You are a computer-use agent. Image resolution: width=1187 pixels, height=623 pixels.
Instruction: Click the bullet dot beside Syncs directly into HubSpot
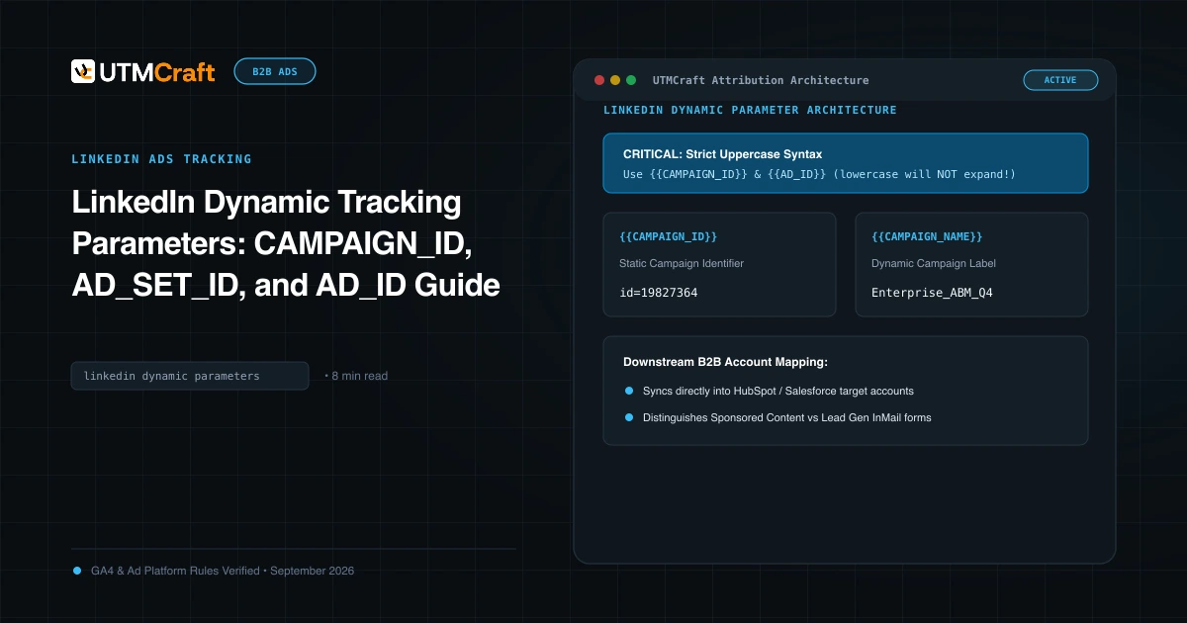[628, 391]
